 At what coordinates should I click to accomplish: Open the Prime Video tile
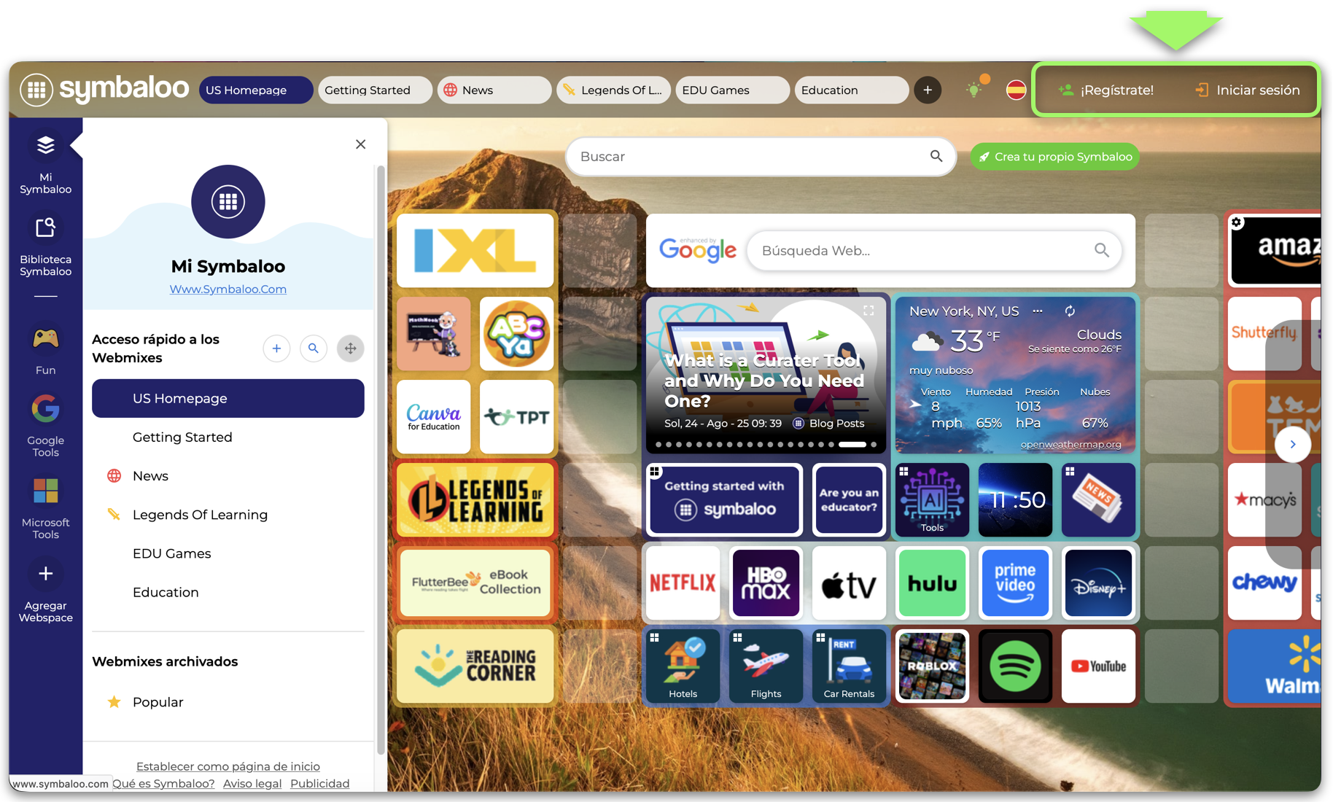(x=1016, y=583)
